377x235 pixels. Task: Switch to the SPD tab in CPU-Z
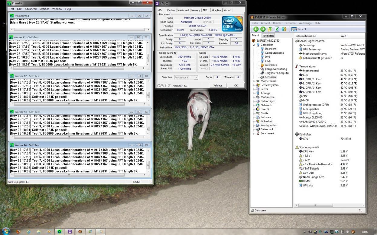click(x=205, y=10)
